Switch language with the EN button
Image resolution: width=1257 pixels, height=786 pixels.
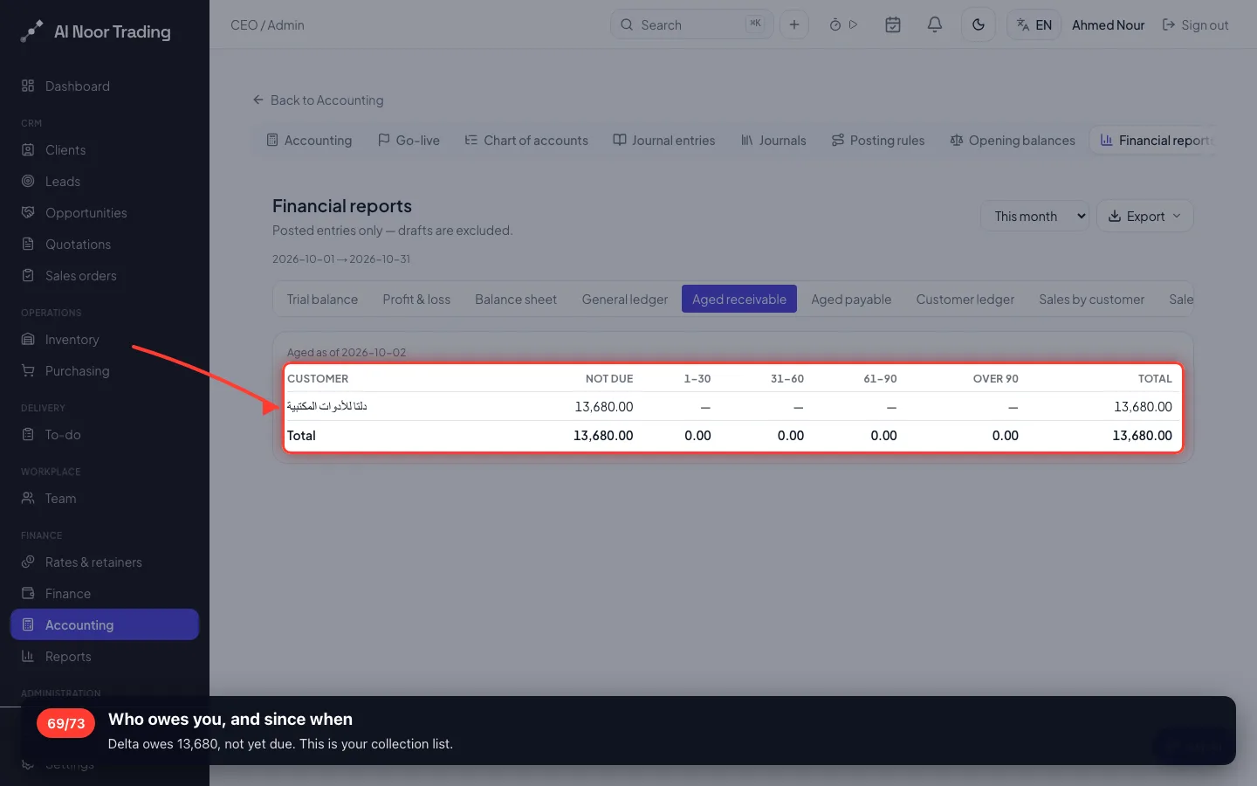[1034, 24]
